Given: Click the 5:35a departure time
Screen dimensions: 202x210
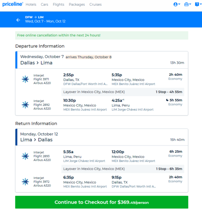Looking at the screenshot, I should pos(68,152).
